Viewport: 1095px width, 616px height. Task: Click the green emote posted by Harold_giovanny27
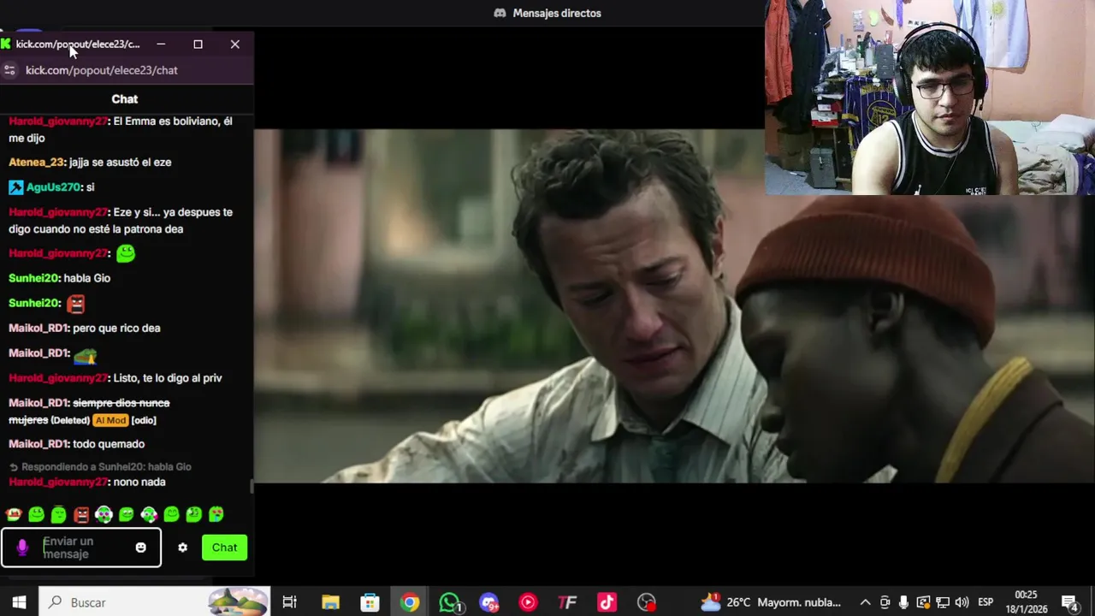click(126, 253)
